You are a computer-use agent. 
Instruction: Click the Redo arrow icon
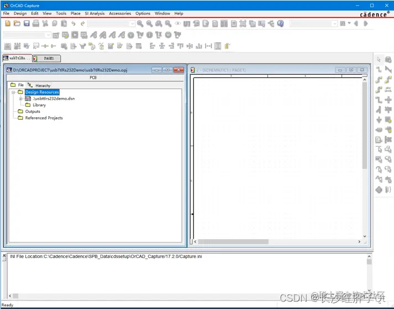pos(82,24)
